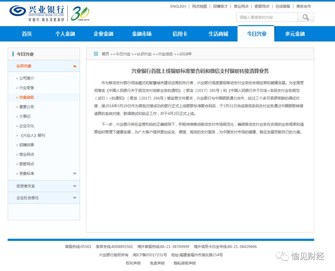The width and height of the screenshot is (335, 271).
Task: Click the Industrial Bank logo
Action: 37,13
